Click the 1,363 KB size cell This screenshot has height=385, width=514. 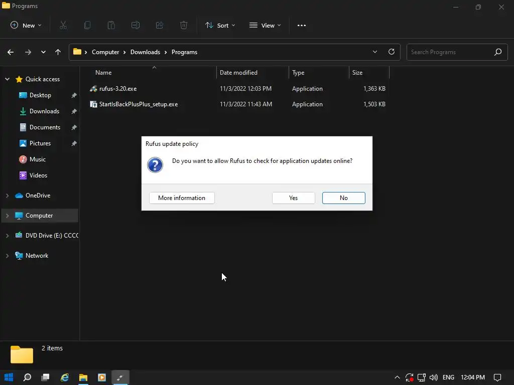(374, 89)
